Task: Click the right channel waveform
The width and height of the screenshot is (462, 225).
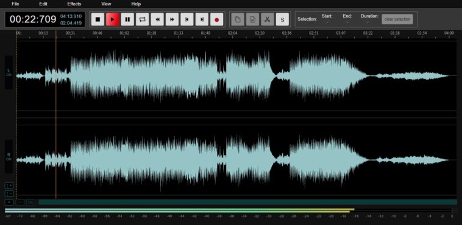Action: point(236,160)
